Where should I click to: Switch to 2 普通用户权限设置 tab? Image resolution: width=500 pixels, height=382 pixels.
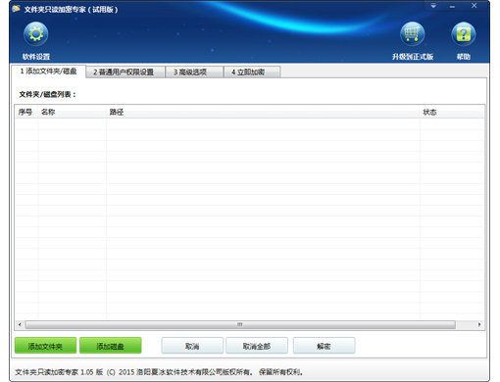click(x=125, y=72)
